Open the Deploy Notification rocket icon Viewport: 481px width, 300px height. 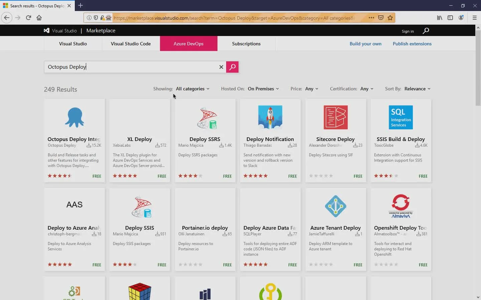[x=270, y=117]
